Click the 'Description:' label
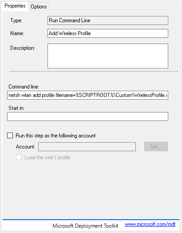Screen dimensions: 182x233 [x=23, y=48]
